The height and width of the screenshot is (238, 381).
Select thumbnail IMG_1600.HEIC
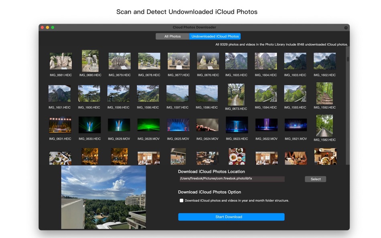point(89,93)
